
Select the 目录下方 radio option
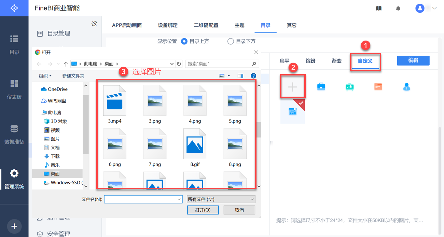(x=231, y=41)
